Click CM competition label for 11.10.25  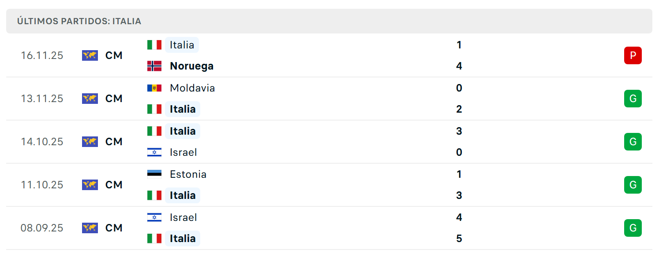[114, 185]
